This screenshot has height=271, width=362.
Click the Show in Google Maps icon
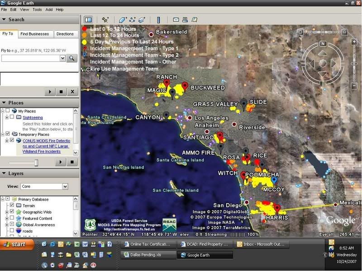[195, 20]
